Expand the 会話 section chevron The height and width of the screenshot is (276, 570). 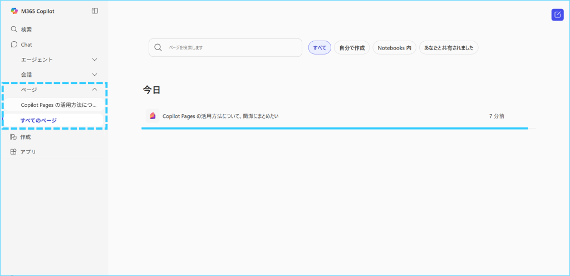coord(95,75)
